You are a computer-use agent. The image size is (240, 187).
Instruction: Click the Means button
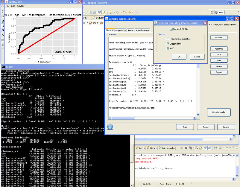coord(219,66)
